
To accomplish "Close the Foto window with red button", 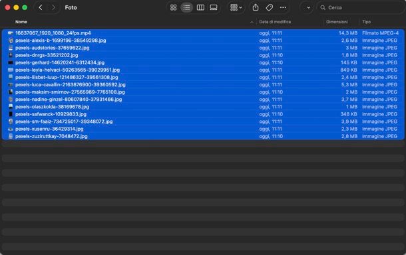I will click(x=7, y=7).
